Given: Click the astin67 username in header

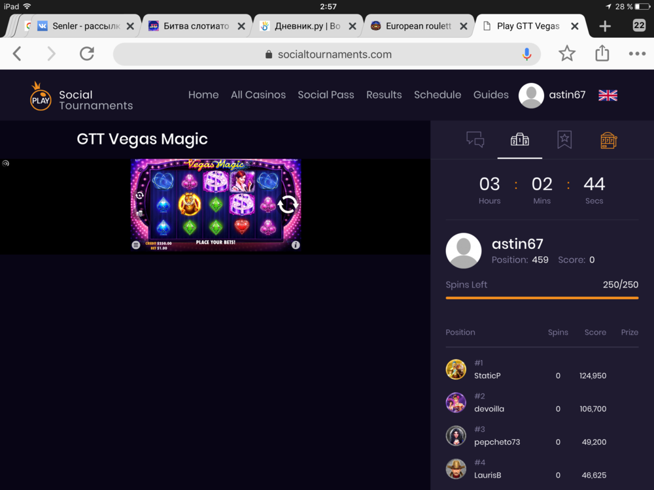Looking at the screenshot, I should click(567, 95).
